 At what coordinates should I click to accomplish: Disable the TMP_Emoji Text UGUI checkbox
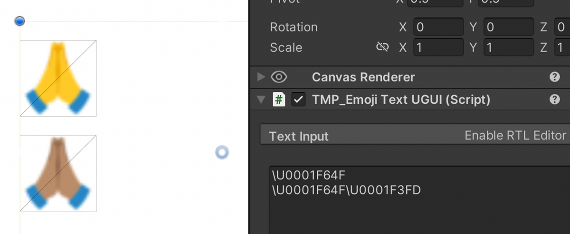[298, 99]
